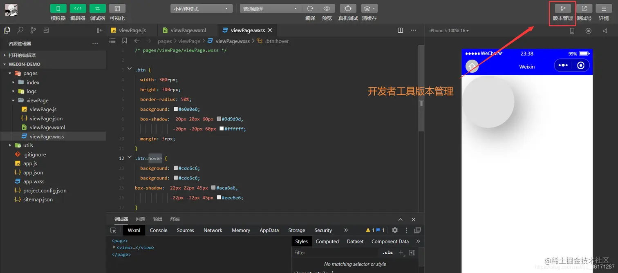Click the #9d9d9d color swatch
Viewport: 618px width, 273px height.
219,119
